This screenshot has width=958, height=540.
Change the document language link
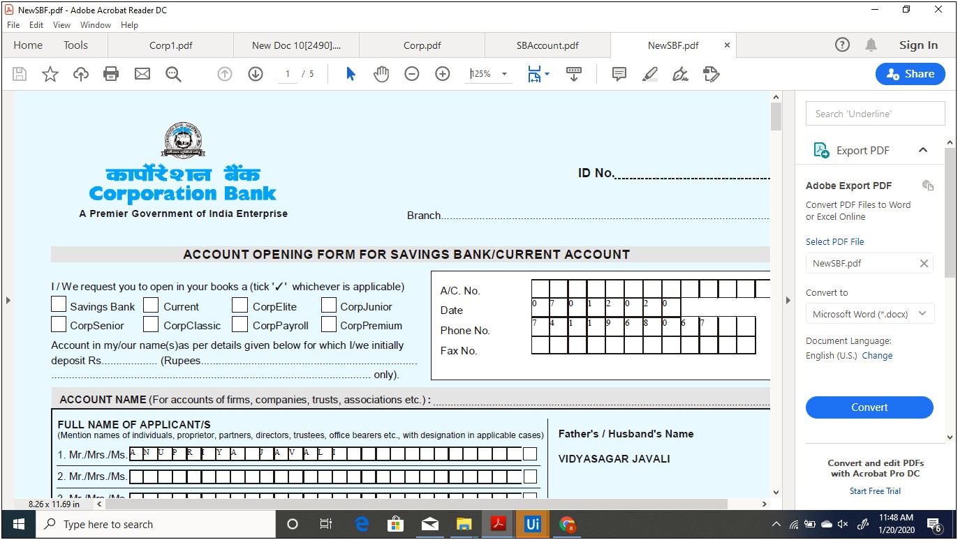pyautogui.click(x=877, y=355)
